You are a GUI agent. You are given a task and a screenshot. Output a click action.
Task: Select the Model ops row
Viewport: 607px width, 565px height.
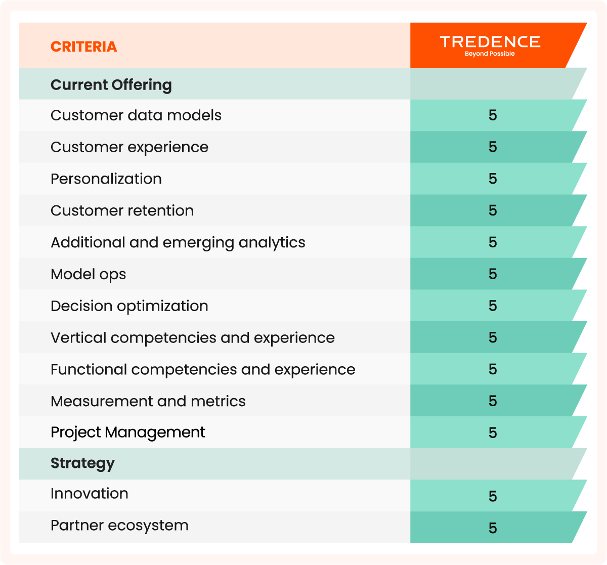click(302, 274)
